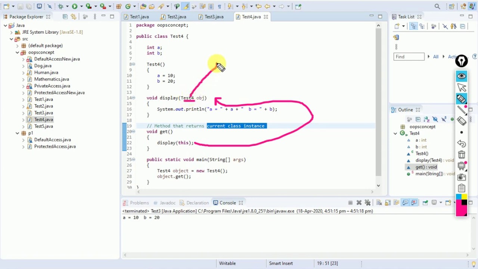This screenshot has height=269, width=478.
Task: Click the Sort icon in the Outline toolbar
Action: tap(426, 119)
